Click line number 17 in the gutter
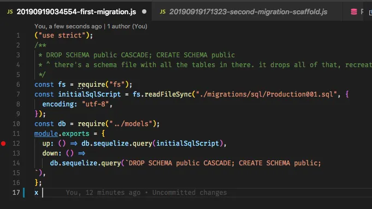 pyautogui.click(x=16, y=193)
